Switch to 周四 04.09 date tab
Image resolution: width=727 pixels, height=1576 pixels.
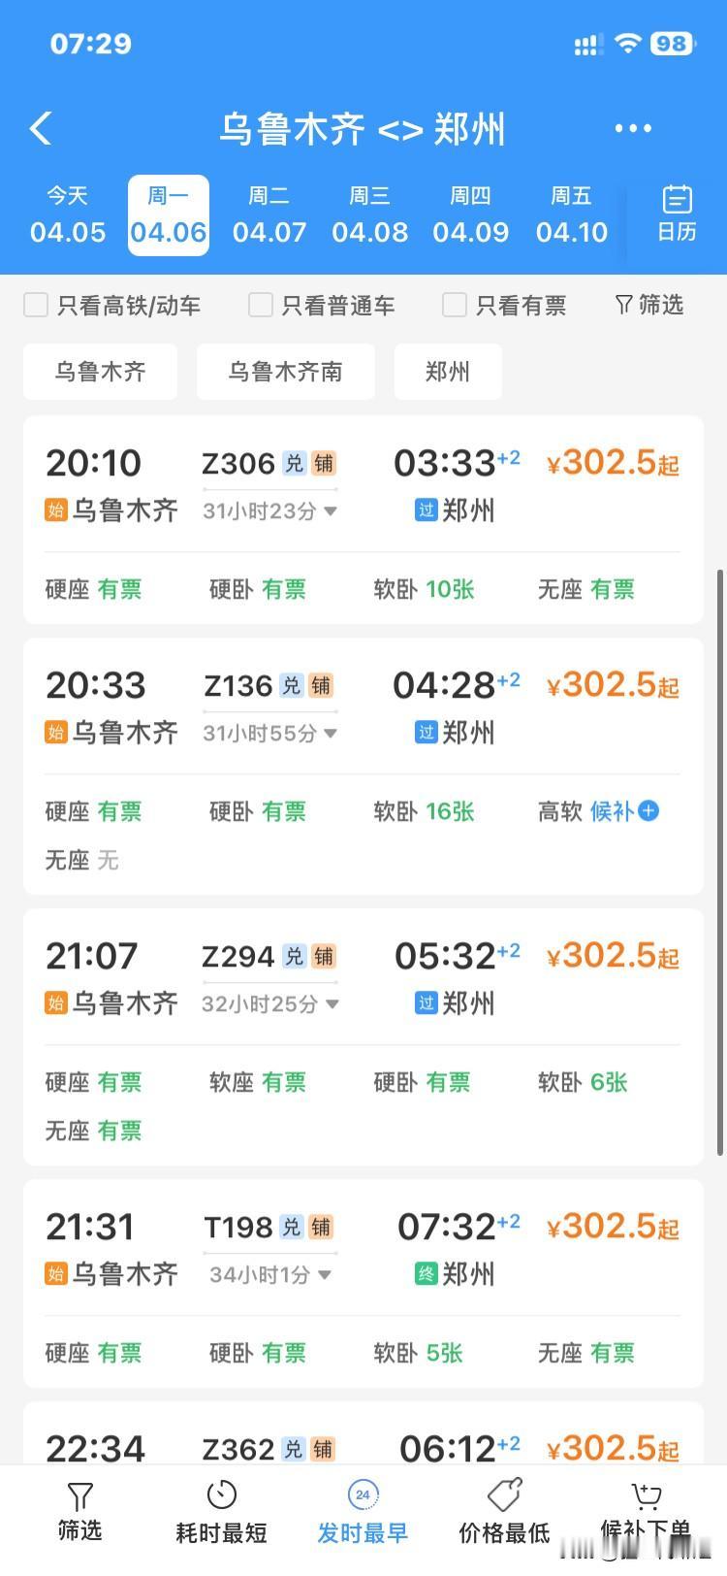coord(470,214)
